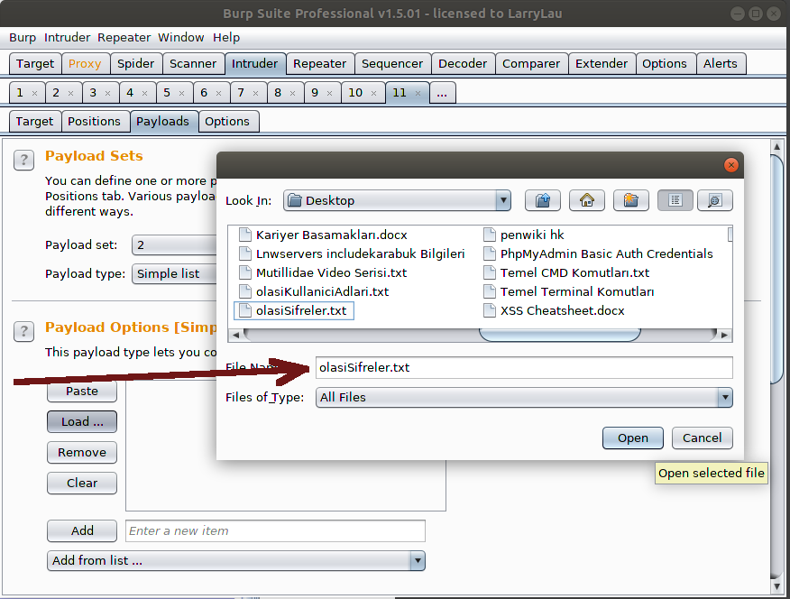The width and height of the screenshot is (790, 599).
Task: Click the Up One Level folder icon
Action: (543, 200)
